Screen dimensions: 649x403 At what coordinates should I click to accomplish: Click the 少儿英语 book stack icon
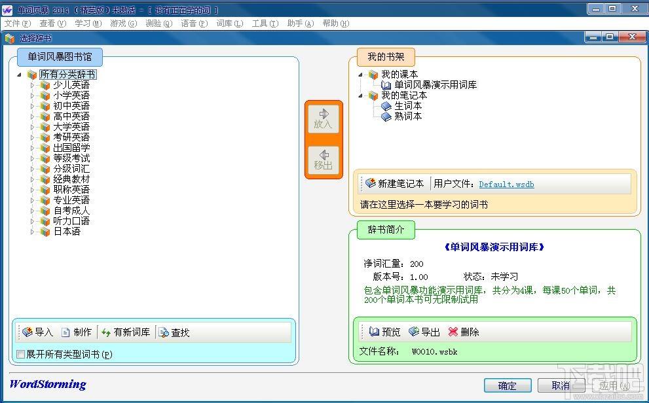45,85
